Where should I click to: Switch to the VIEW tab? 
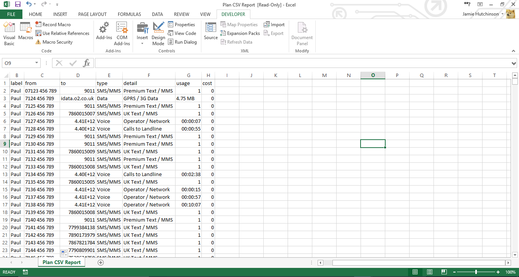click(205, 14)
